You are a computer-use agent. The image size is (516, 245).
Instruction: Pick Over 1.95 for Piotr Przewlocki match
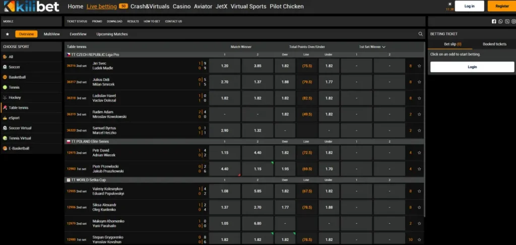(x=285, y=169)
